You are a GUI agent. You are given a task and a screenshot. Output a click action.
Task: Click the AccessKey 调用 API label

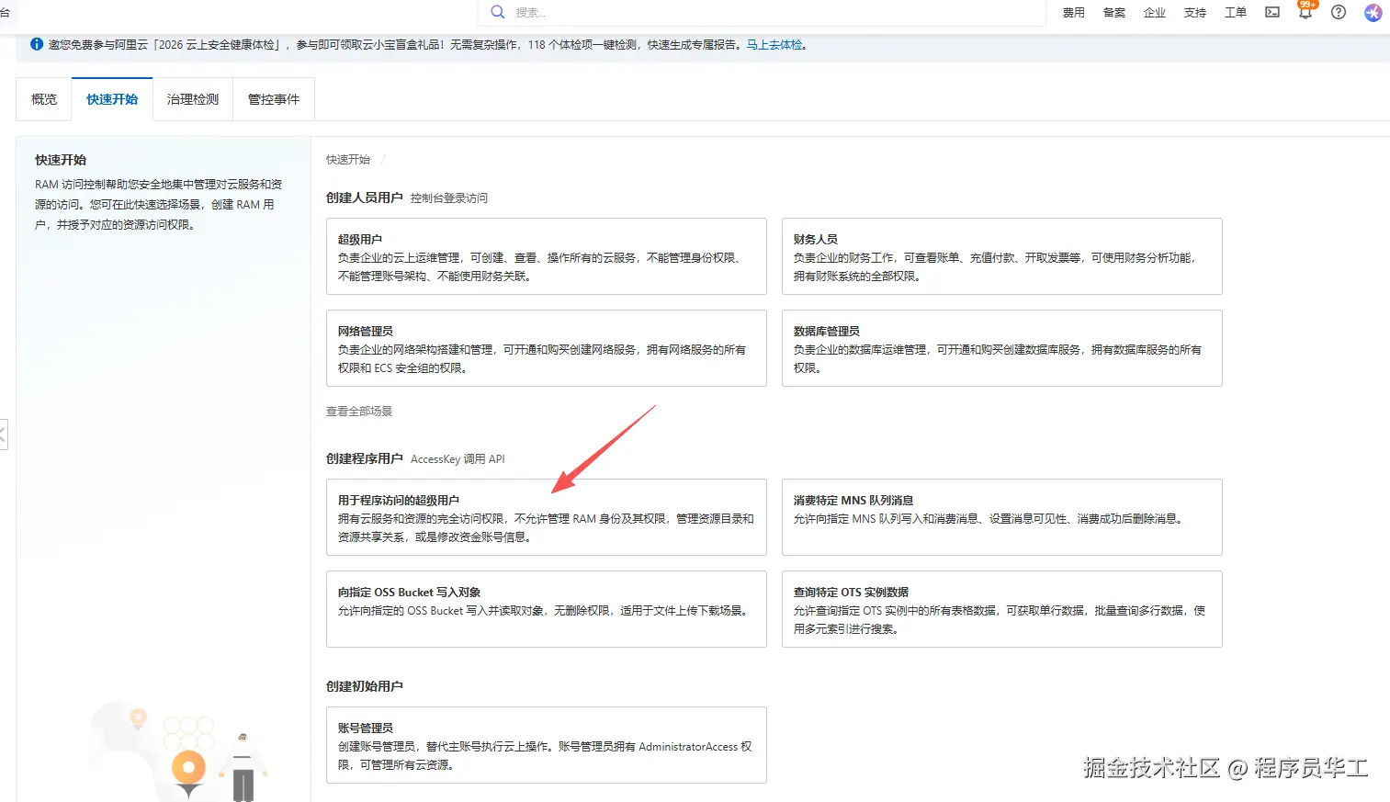point(458,459)
